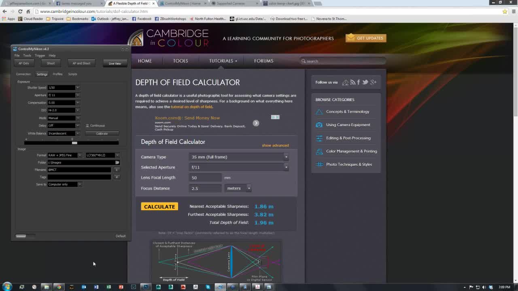The image size is (518, 291).
Task: Switch to the Scripts tab
Action: pyautogui.click(x=72, y=74)
